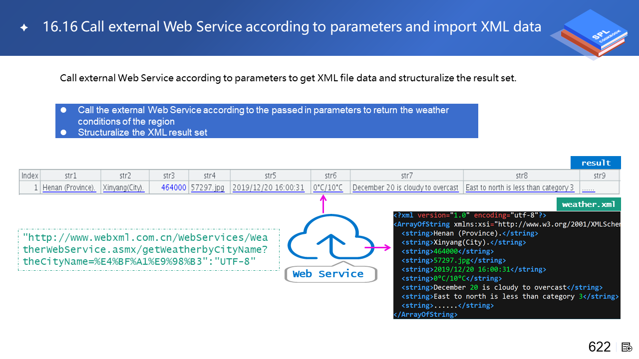Click the 57297.jpg table cell
The width and height of the screenshot is (639, 359).
point(207,188)
